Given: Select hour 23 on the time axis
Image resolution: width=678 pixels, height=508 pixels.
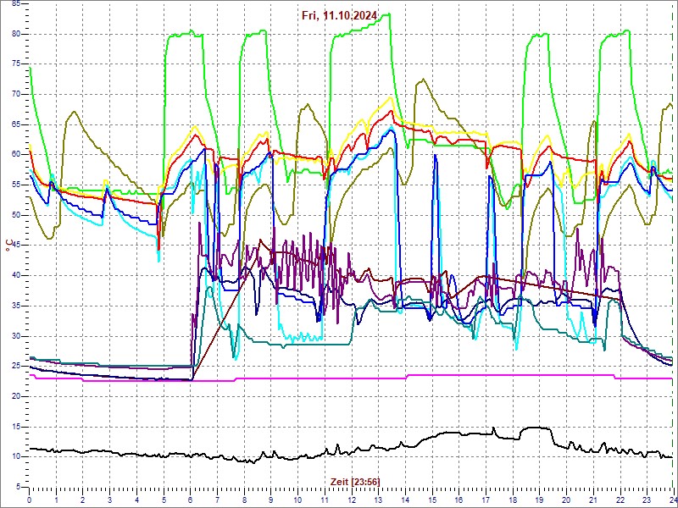Looking at the screenshot, I should [646, 500].
